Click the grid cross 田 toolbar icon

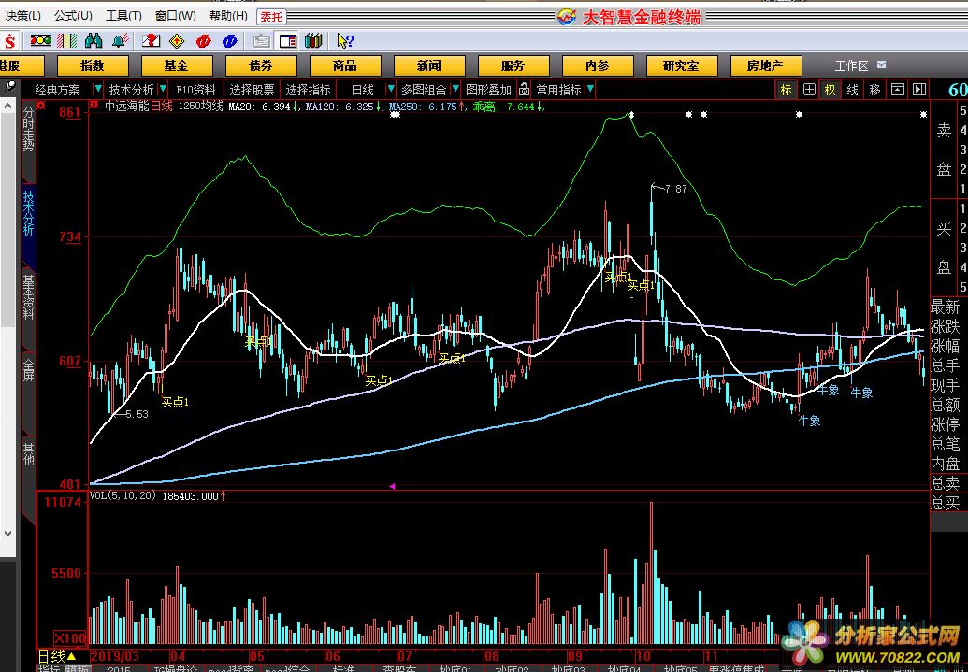[809, 90]
